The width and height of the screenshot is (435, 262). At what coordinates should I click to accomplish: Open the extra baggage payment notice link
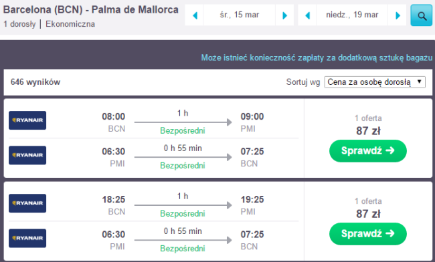tap(317, 58)
